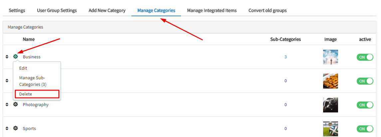Grab the sort handle for Business row
The width and height of the screenshot is (381, 137).
(x=7, y=57)
